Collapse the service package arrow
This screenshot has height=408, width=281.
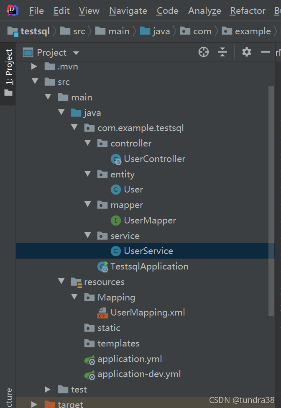point(88,235)
